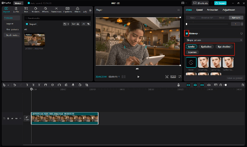Mute the video track audio
Screen dimensions: 247x147
coord(16,118)
